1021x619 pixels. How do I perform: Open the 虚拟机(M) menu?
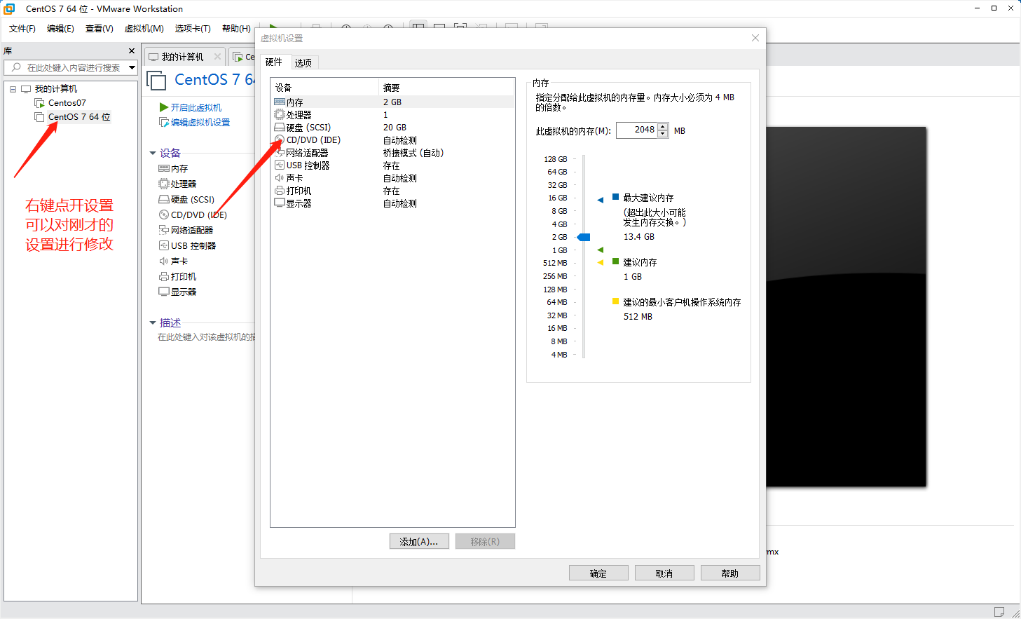(x=144, y=29)
